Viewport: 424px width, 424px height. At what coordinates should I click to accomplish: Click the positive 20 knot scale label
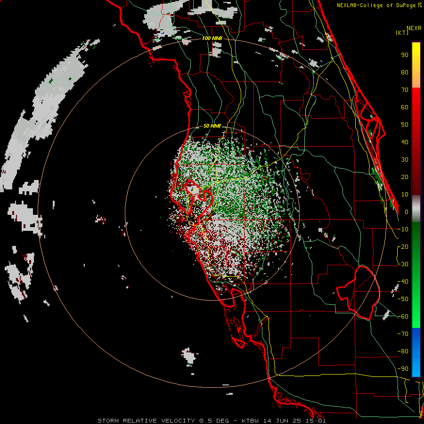[x=405, y=177]
